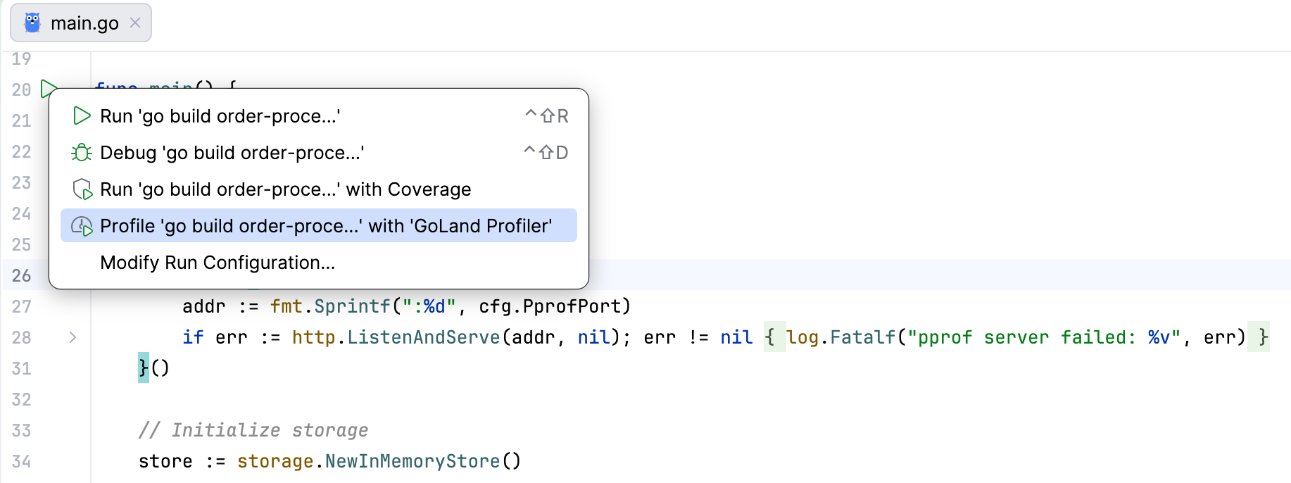Select the Debug 'go build order-proce...' entry
The width and height of the screenshot is (1291, 483).
[x=232, y=153]
